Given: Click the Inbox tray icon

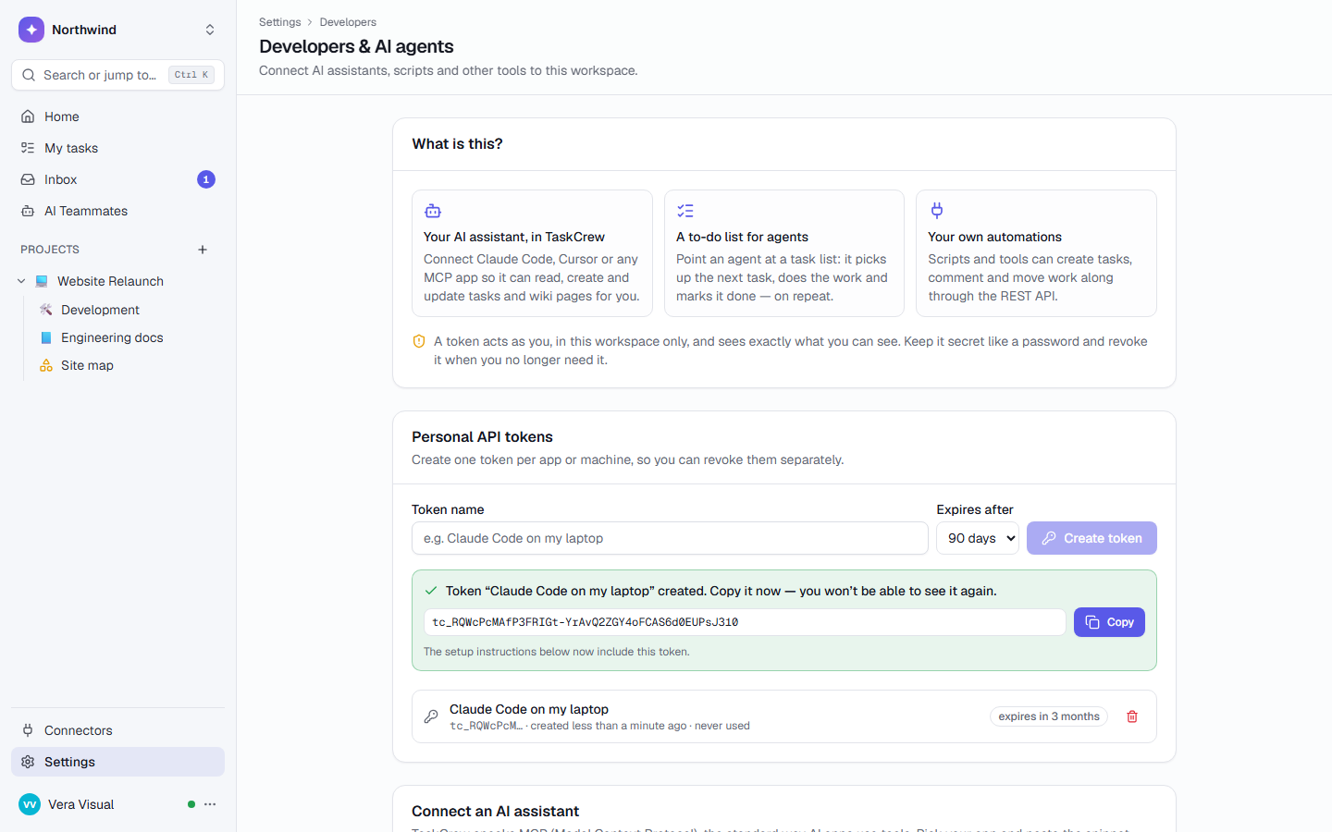Looking at the screenshot, I should pos(28,179).
